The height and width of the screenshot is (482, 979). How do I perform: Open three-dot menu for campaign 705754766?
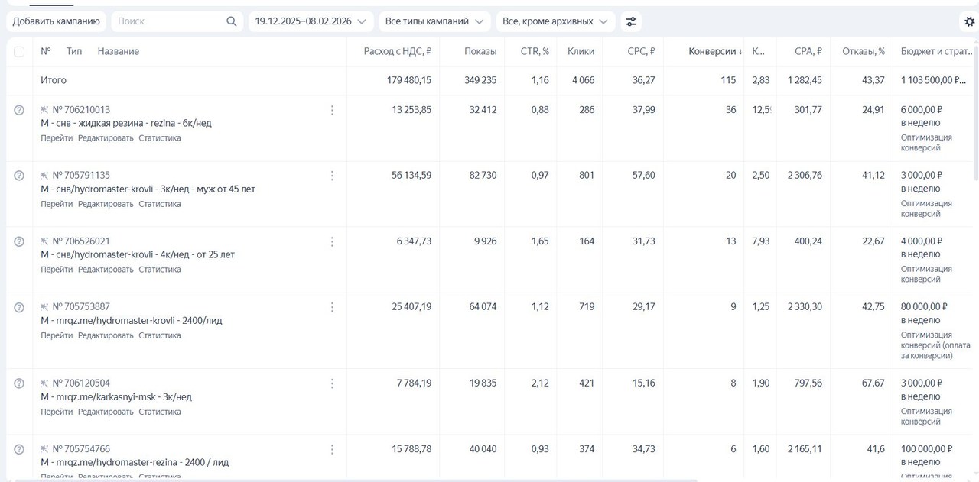click(x=332, y=449)
